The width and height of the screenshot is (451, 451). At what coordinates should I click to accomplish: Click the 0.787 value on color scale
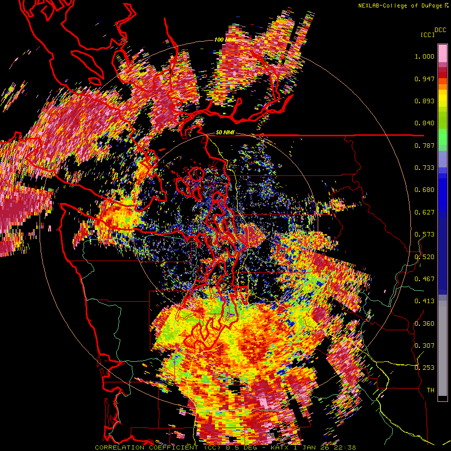[424, 145]
